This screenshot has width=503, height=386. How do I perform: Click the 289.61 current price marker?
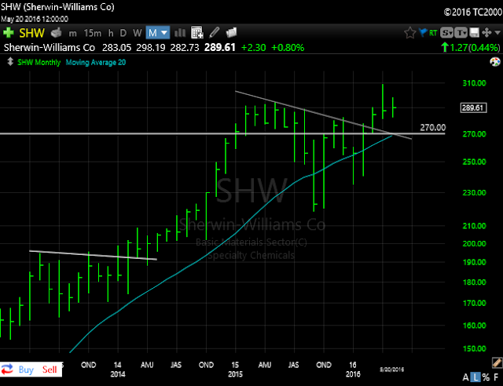(473, 107)
